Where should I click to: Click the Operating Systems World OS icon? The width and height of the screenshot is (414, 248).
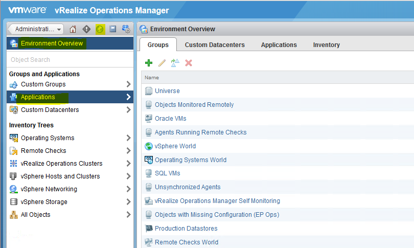pyautogui.click(x=149, y=160)
